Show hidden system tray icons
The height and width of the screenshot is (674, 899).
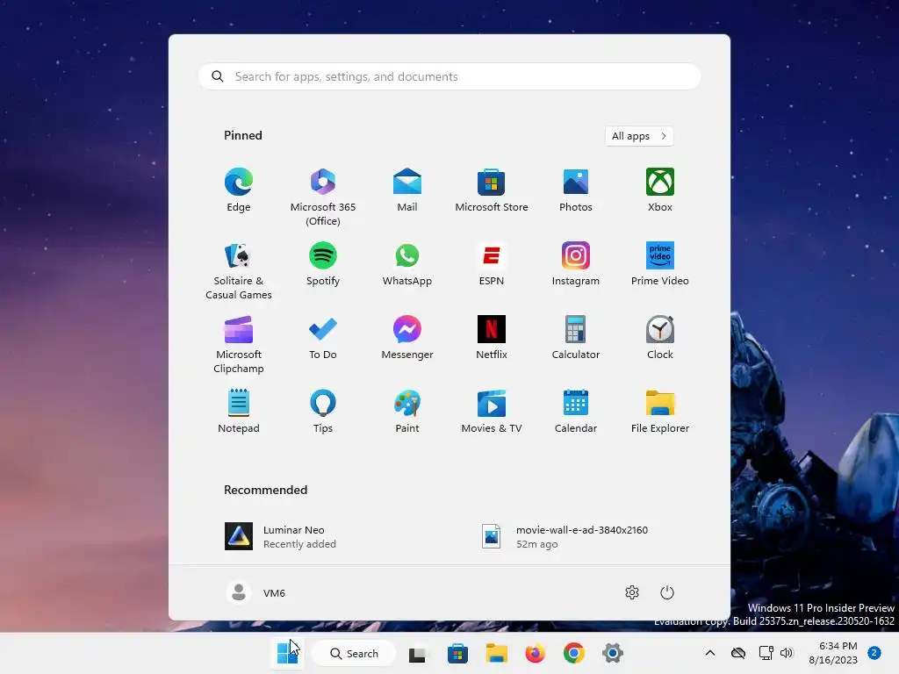click(x=709, y=653)
